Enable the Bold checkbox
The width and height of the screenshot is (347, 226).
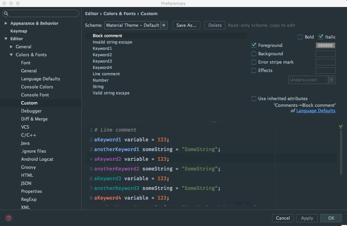click(300, 37)
